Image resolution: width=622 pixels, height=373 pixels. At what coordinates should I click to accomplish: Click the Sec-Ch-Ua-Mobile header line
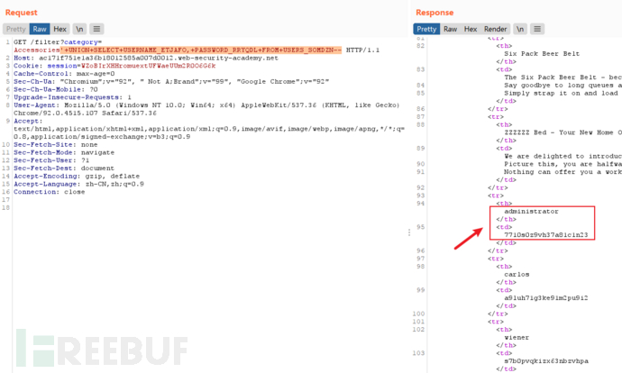click(56, 89)
